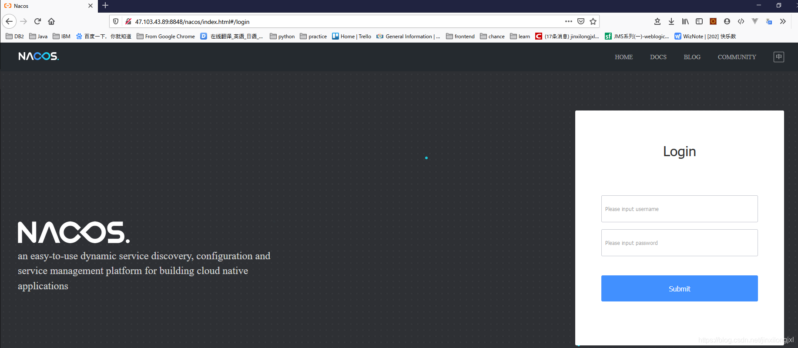Open the WizNote bookmark

coord(705,37)
